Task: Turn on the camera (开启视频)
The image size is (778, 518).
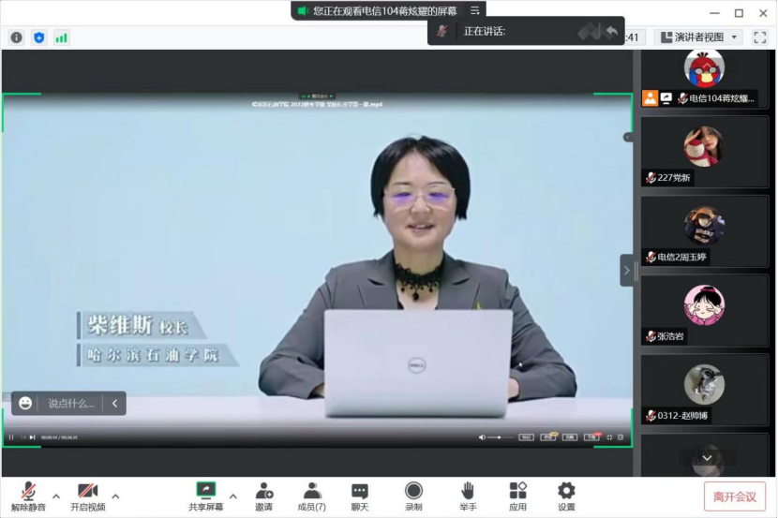Action: [87, 496]
